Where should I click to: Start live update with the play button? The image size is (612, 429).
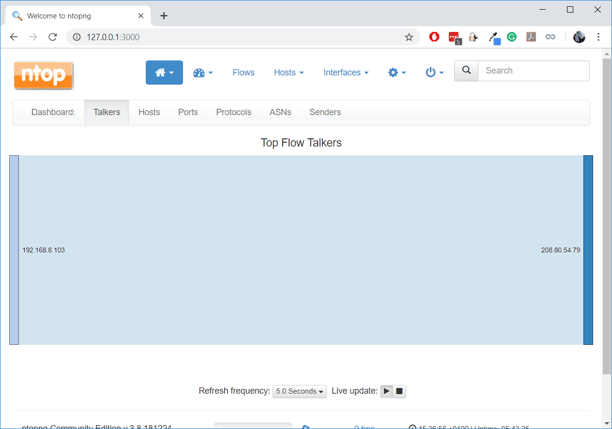pos(386,391)
